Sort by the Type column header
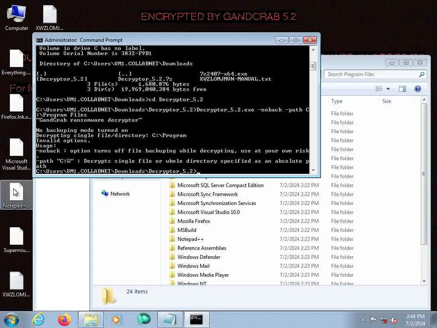The image size is (437, 328). [353, 101]
